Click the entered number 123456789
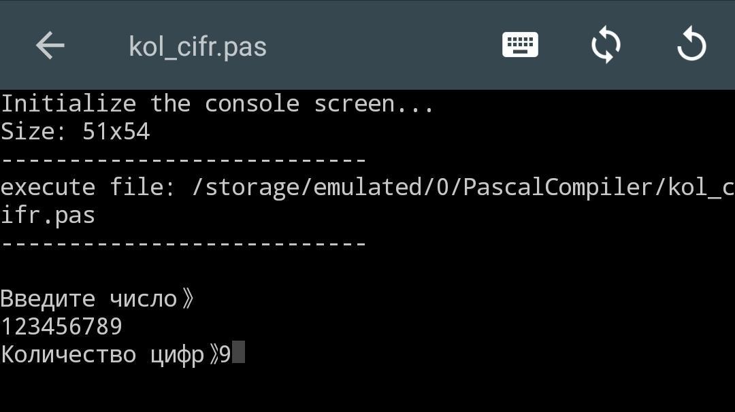This screenshot has width=735, height=412. click(x=61, y=327)
